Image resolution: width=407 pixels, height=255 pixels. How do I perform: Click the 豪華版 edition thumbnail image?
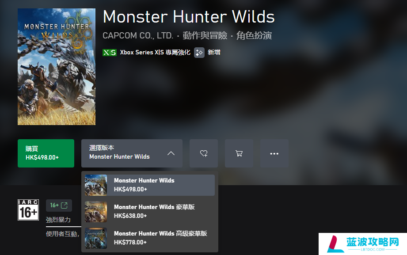96,212
